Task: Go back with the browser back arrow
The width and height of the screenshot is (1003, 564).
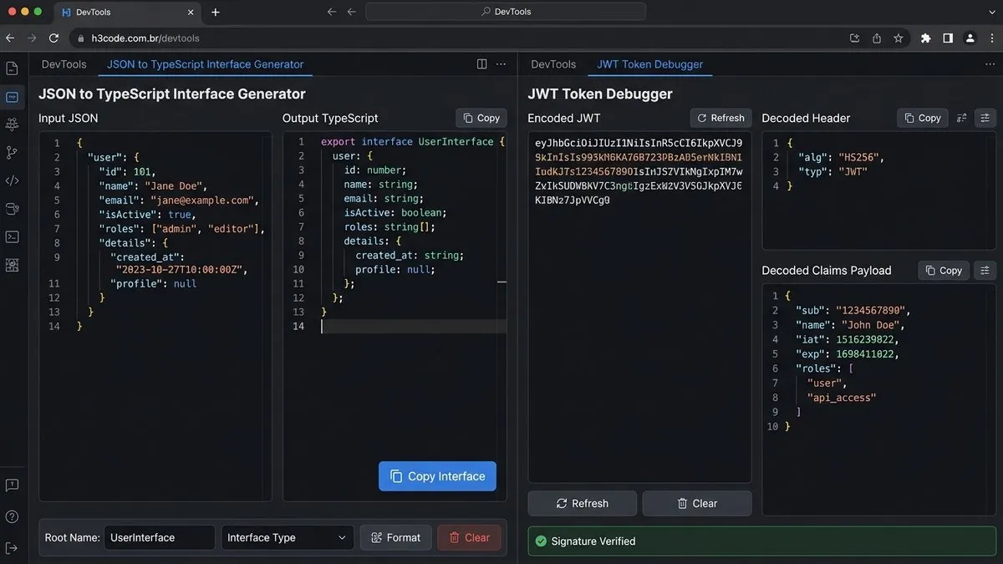Action: [x=10, y=38]
